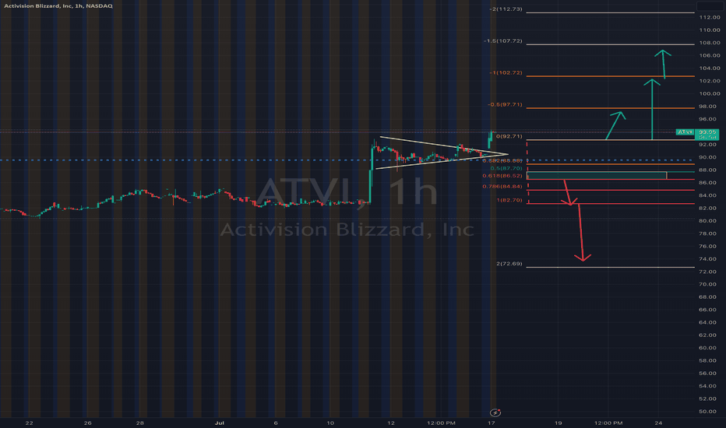This screenshot has width=726, height=428.
Task: Click date label 24 on time axis
Action: 658,423
